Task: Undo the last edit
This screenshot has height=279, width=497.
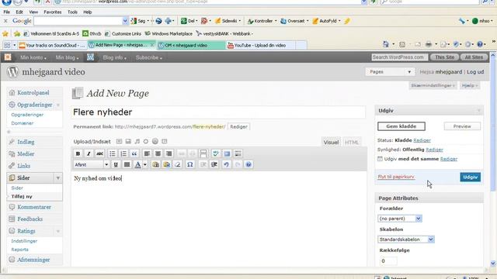Action: pyautogui.click(x=226, y=164)
